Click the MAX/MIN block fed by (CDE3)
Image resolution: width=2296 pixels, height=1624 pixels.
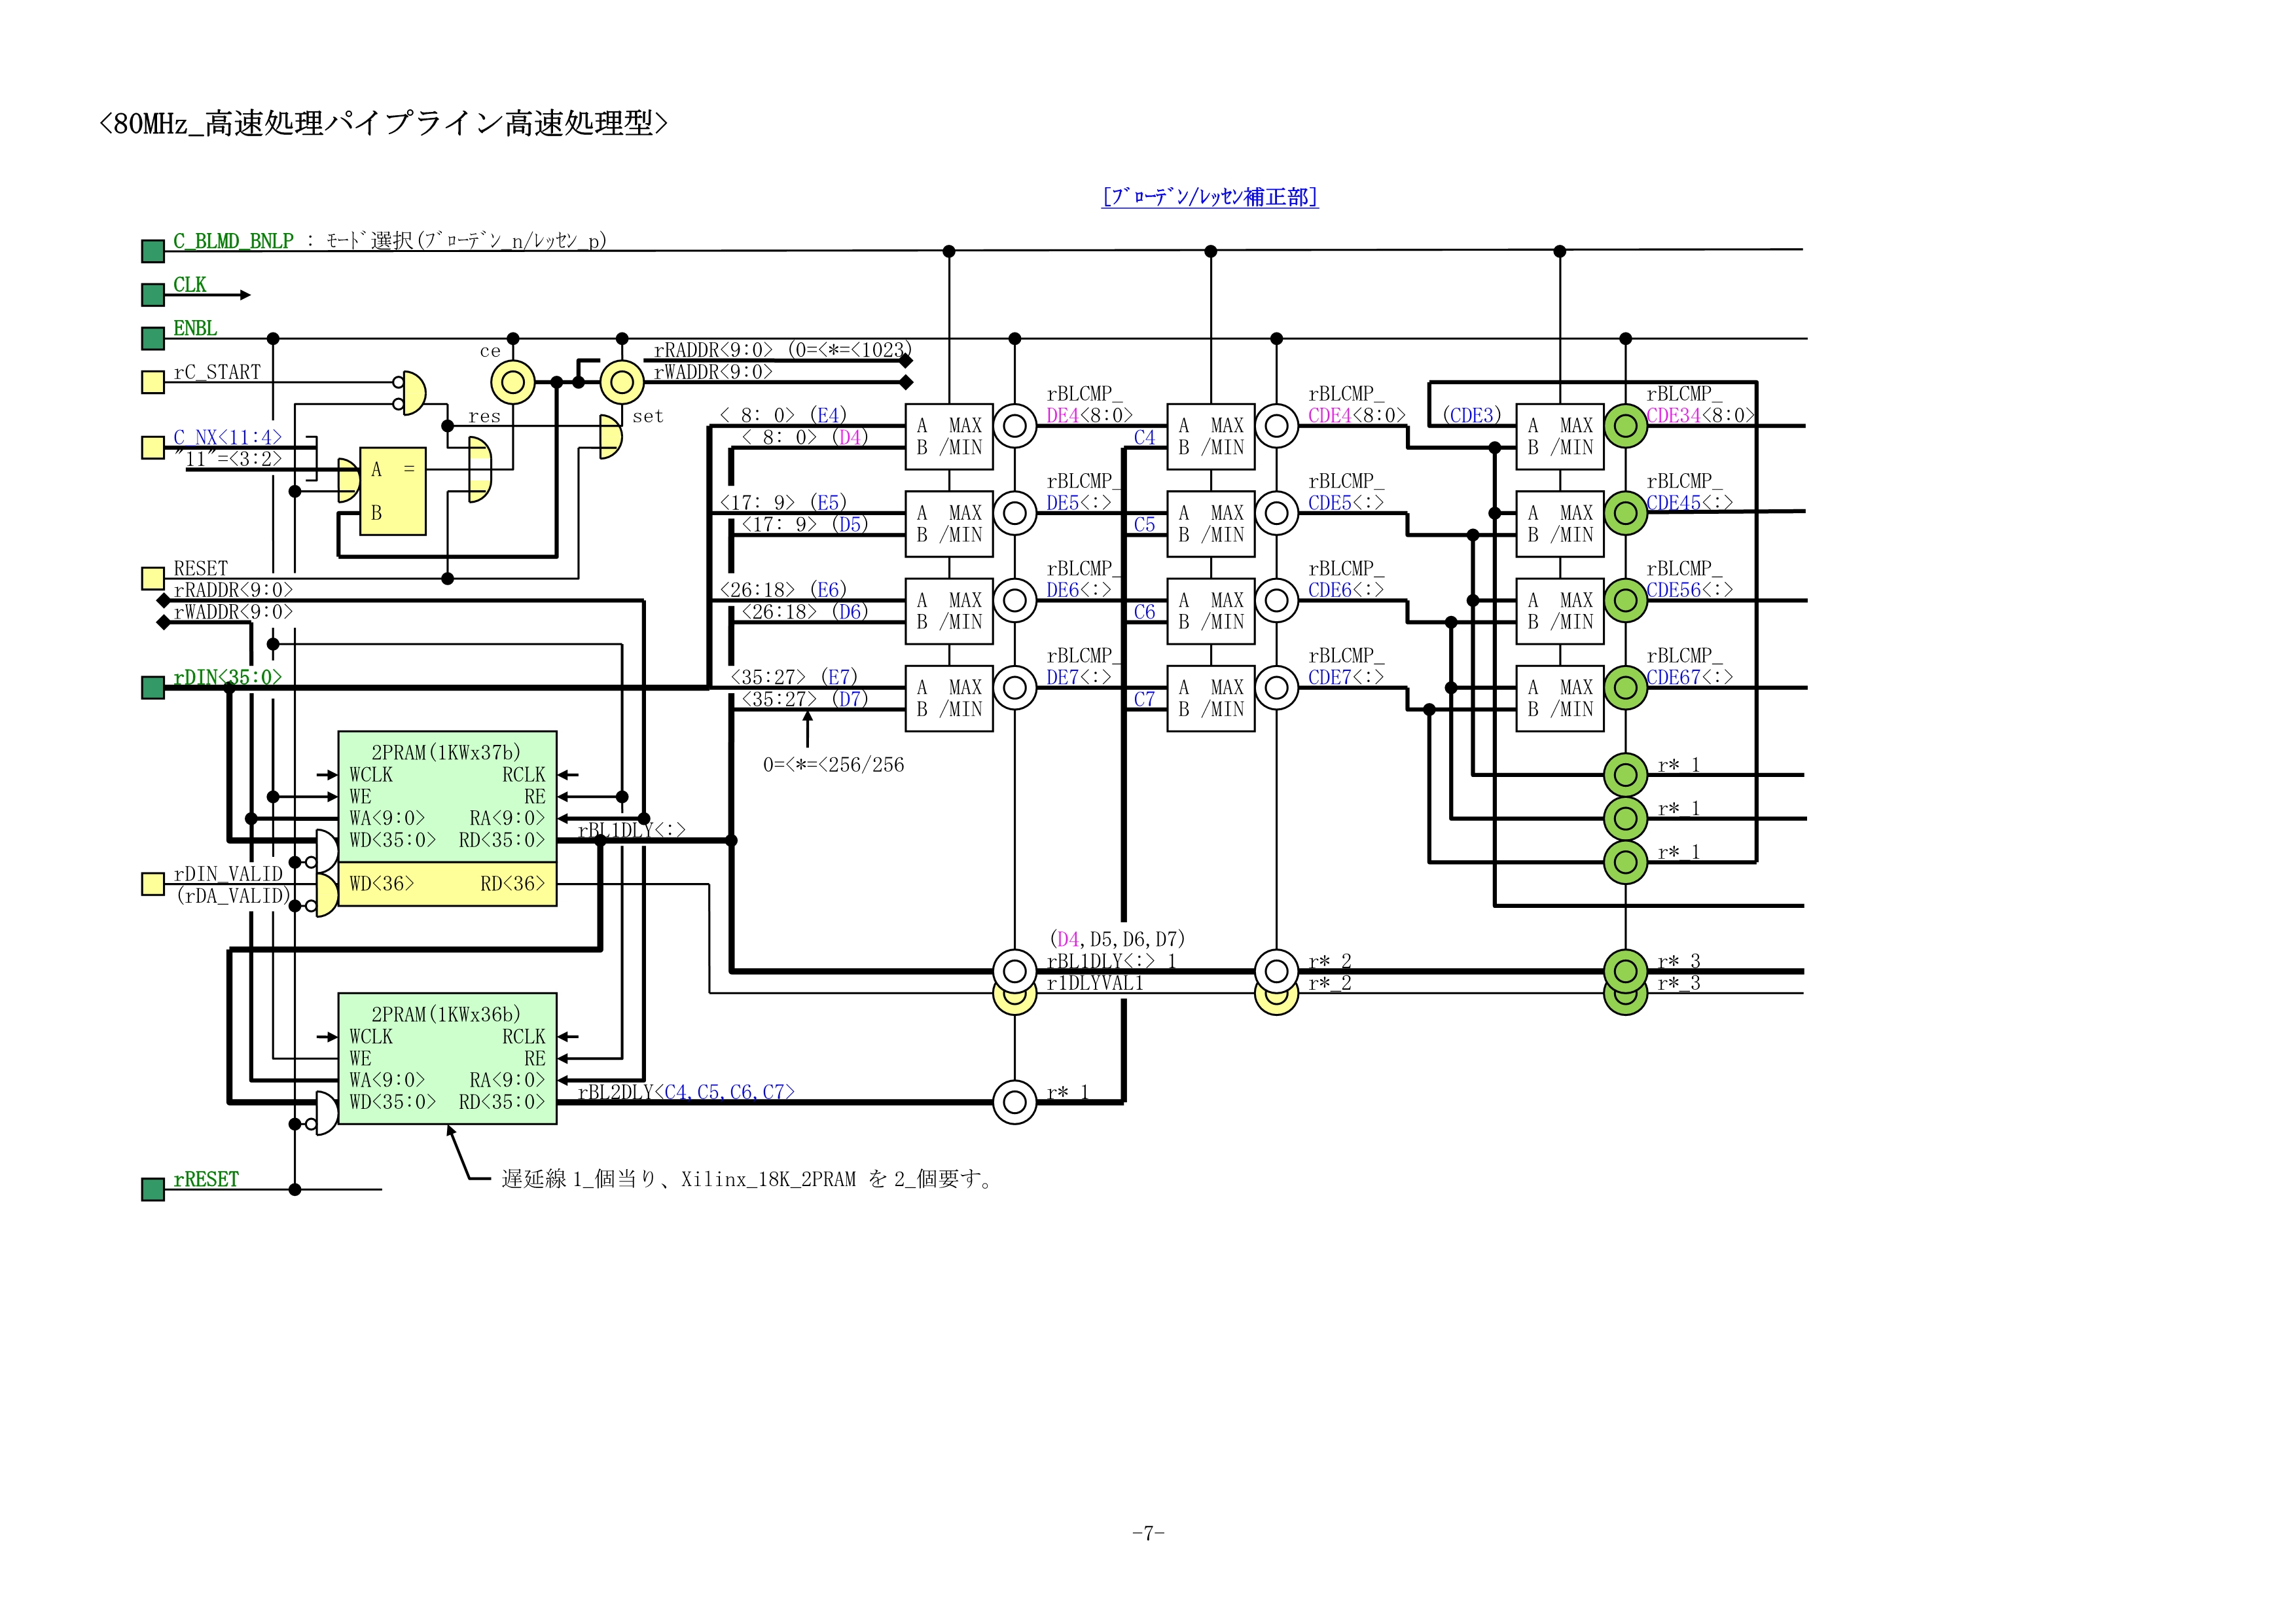point(1560,437)
